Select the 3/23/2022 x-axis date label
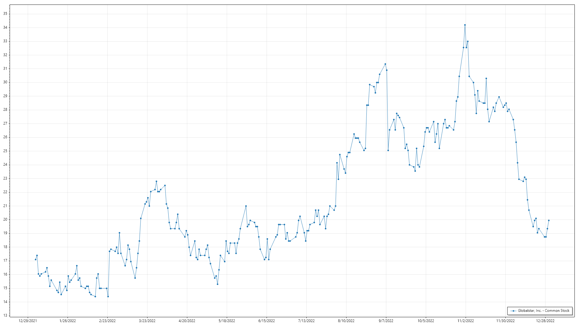 [147, 321]
